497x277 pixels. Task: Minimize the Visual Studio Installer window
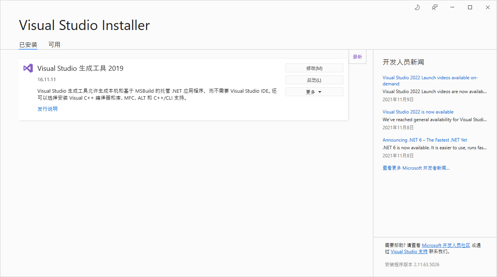pyautogui.click(x=452, y=7)
